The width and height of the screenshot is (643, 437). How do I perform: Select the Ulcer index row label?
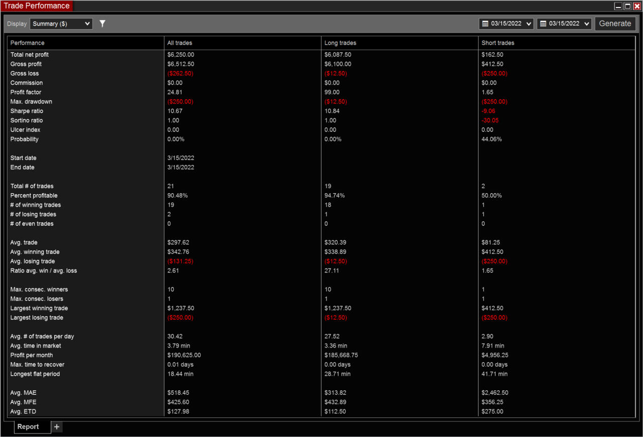tap(25, 130)
